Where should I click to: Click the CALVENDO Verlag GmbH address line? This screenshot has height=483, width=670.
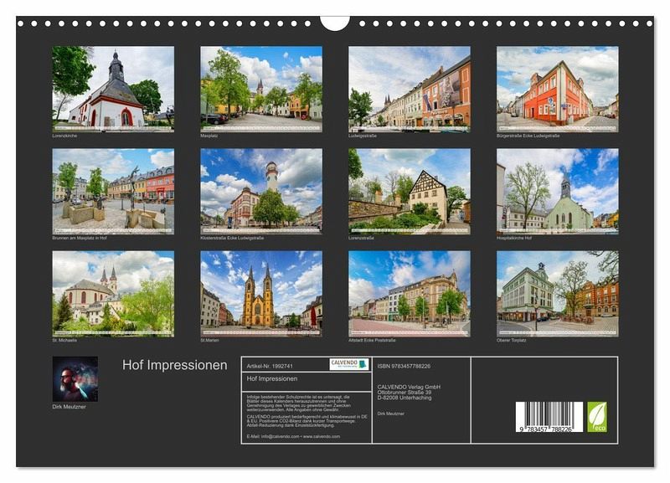[x=409, y=387]
